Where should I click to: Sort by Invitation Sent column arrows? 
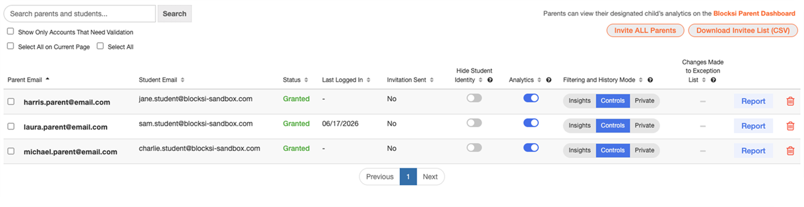coord(432,80)
